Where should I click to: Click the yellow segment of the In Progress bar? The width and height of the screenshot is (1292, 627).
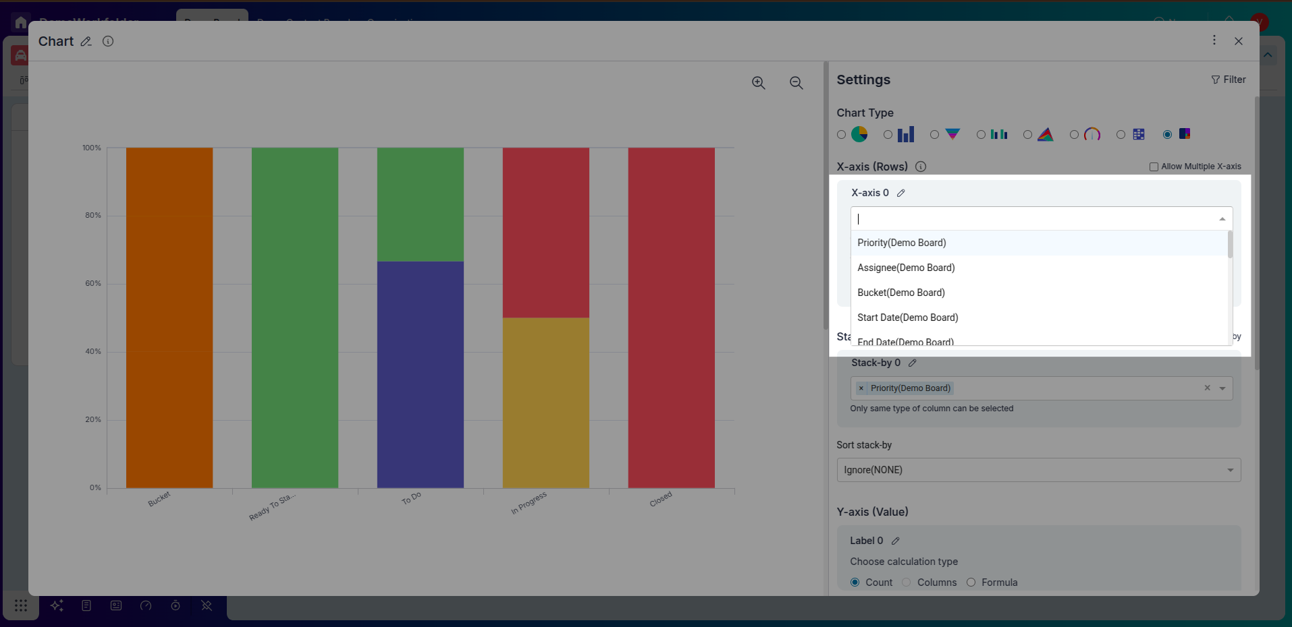[546, 403]
